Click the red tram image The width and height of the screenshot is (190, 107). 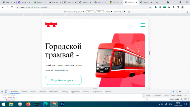[120, 60]
